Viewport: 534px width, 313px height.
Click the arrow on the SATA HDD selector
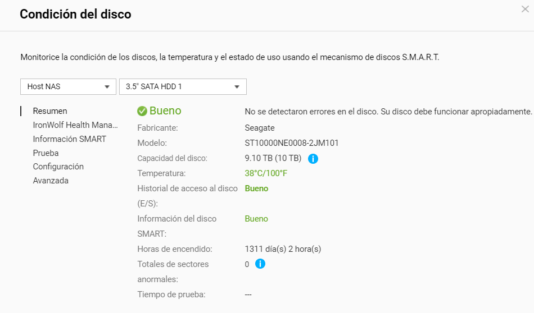pyautogui.click(x=237, y=87)
